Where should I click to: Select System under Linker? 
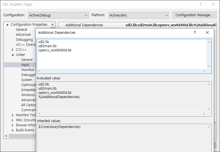(x=27, y=80)
